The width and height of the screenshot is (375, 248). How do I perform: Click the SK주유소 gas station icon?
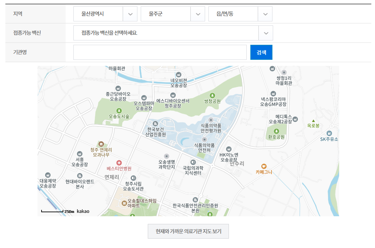click(329, 133)
